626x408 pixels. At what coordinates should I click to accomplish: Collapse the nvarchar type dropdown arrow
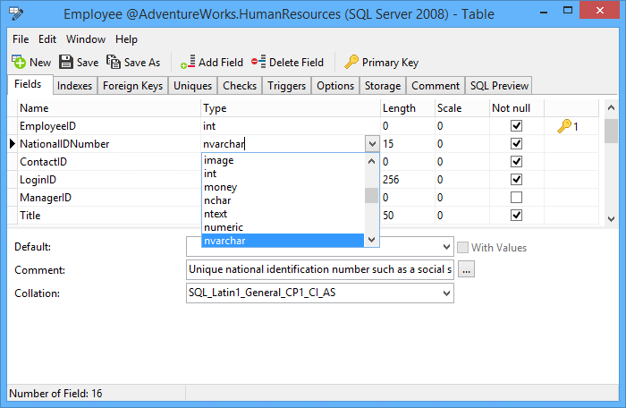(x=372, y=144)
